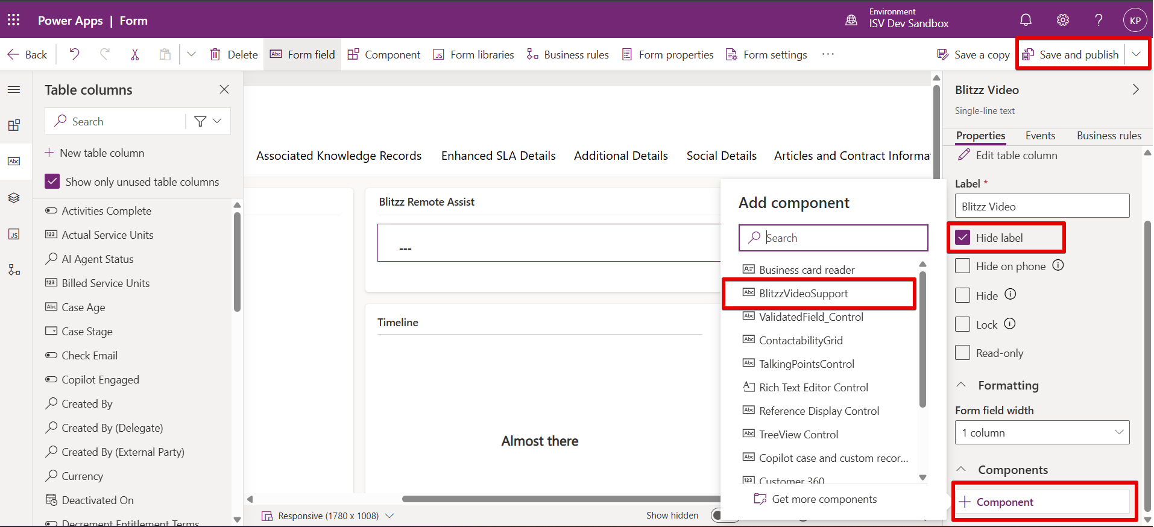Open Social Details form tab
This screenshot has width=1154, height=527.
click(x=721, y=156)
